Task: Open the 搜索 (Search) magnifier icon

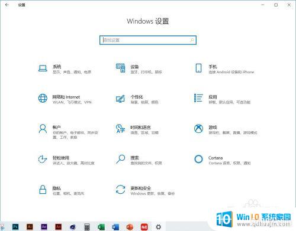Action: 120,159
